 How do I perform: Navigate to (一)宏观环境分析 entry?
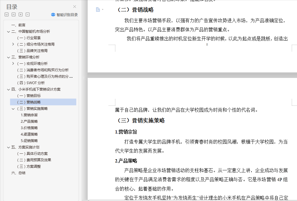tap(32, 64)
